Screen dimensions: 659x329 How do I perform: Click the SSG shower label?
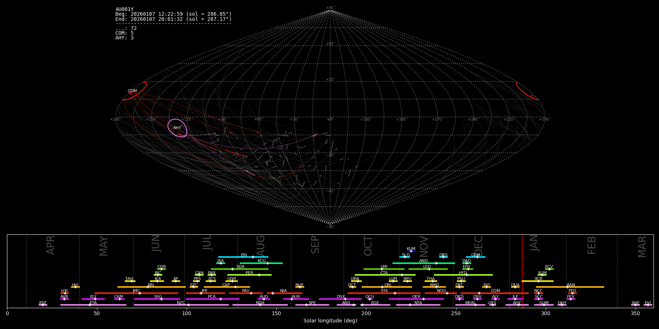click(158, 297)
